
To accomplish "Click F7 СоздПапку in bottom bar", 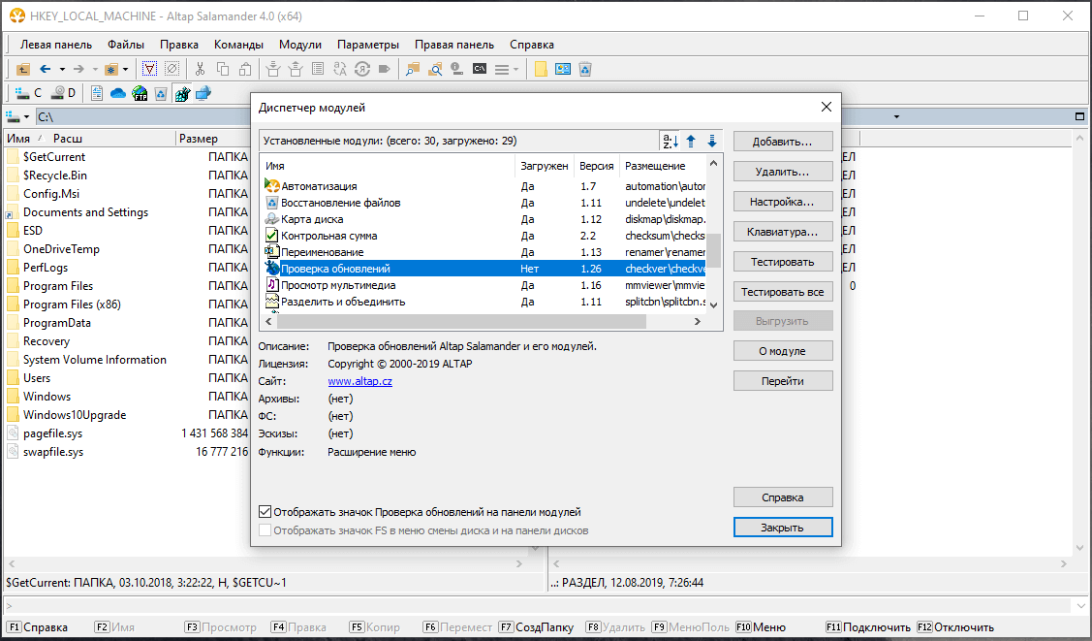I will [x=536, y=627].
